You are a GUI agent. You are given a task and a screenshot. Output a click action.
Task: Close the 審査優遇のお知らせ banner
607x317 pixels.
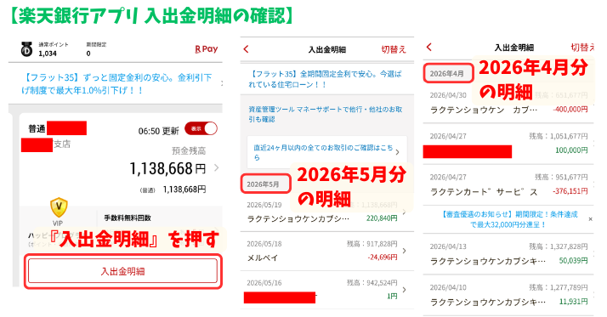click(590, 219)
